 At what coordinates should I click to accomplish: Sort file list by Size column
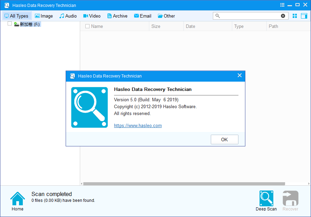167,26
